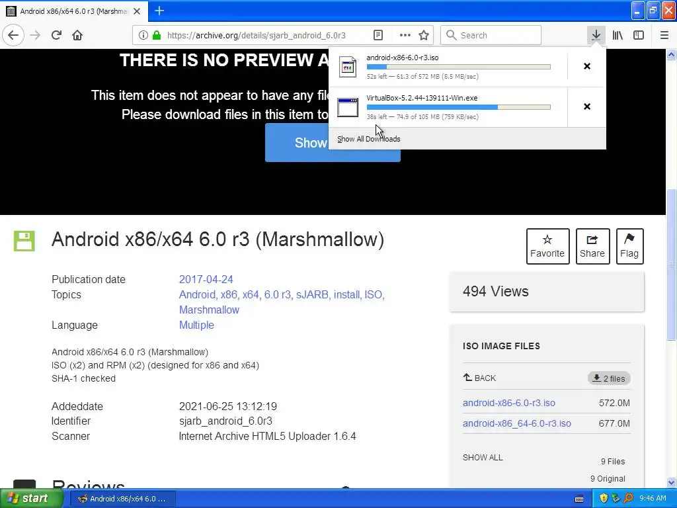Open the Firefox hamburger menu
The image size is (677, 508).
coord(664,35)
